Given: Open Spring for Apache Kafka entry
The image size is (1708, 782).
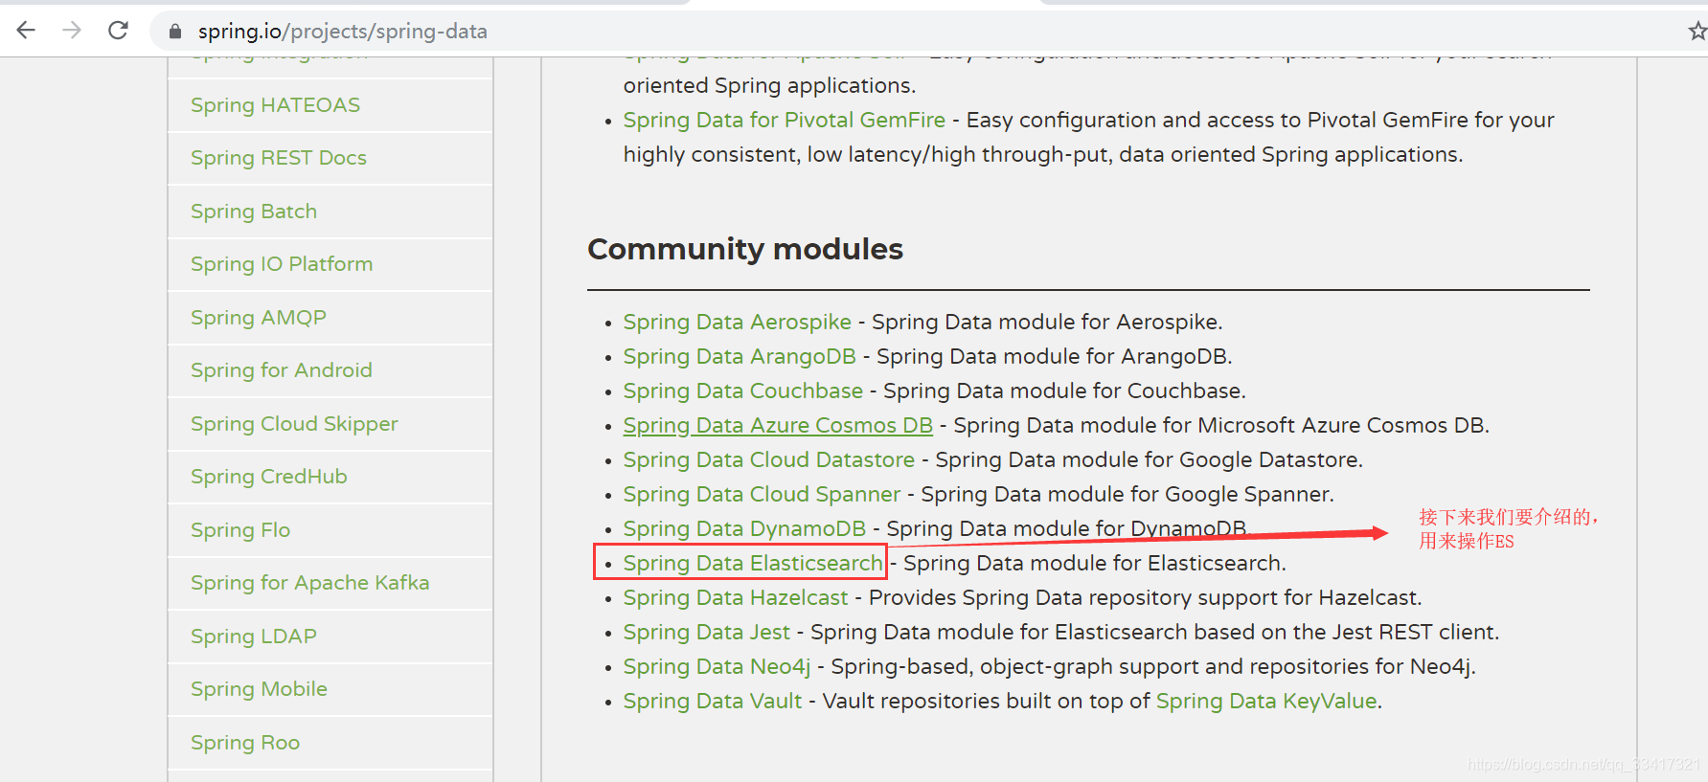Looking at the screenshot, I should (x=310, y=583).
